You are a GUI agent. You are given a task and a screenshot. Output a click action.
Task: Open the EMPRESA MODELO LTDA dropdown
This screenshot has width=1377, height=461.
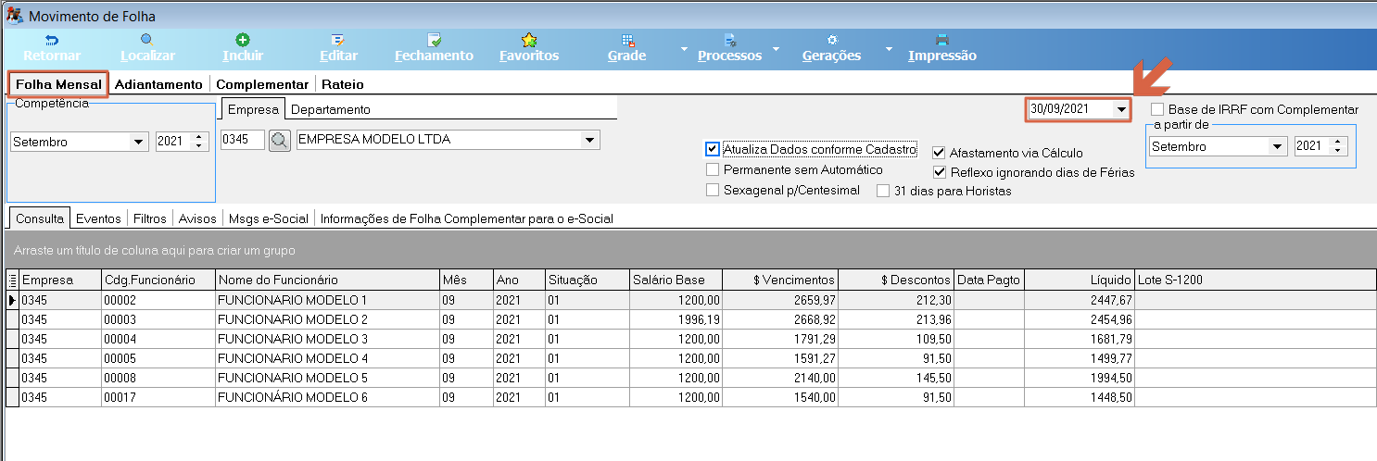(589, 141)
